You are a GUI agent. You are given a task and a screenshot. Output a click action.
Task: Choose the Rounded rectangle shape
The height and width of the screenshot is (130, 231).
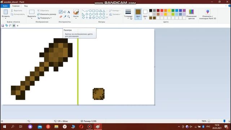pyautogui.click(x=97, y=11)
